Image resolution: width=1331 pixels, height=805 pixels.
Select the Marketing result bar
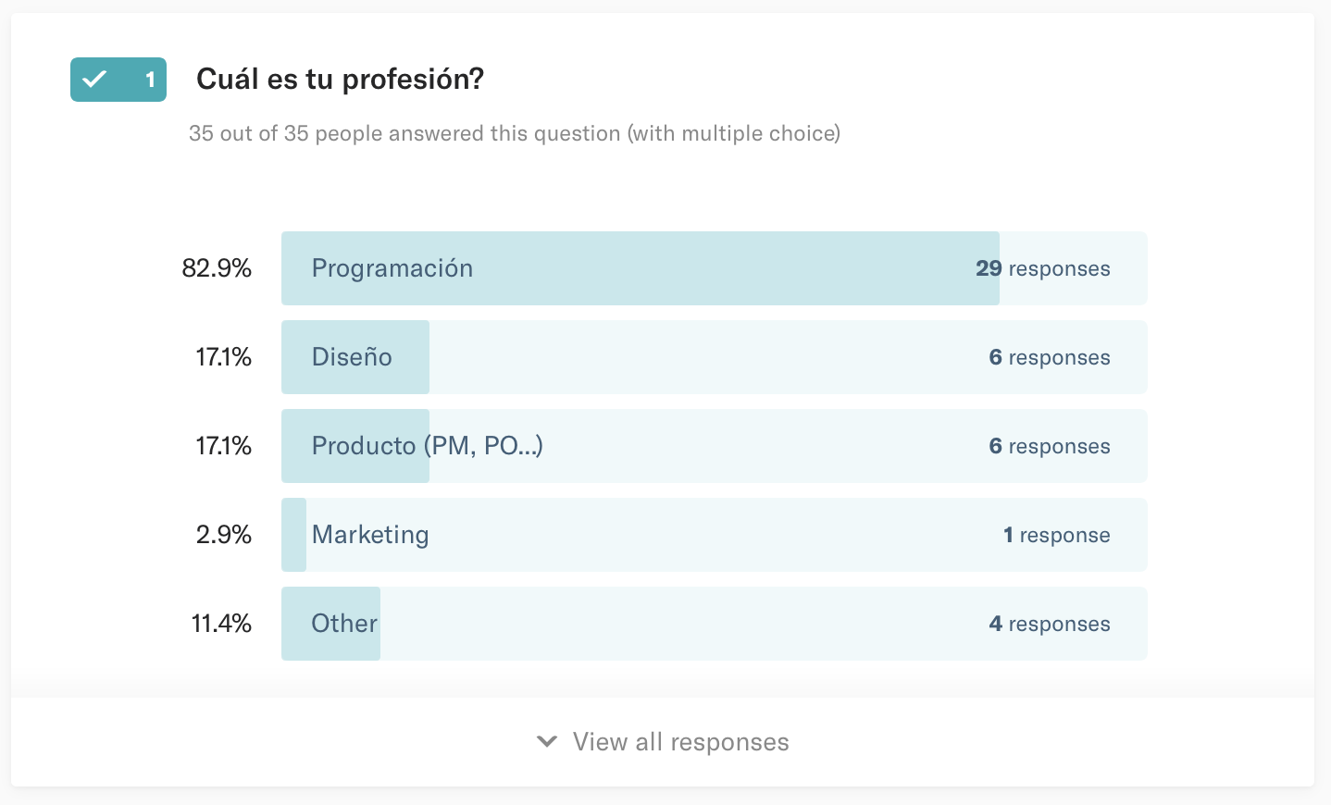[714, 535]
